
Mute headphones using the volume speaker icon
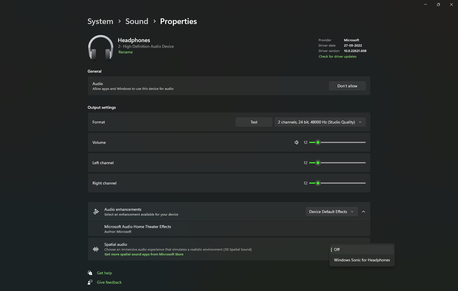tap(296, 142)
